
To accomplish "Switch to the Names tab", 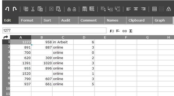I will click(115, 20).
